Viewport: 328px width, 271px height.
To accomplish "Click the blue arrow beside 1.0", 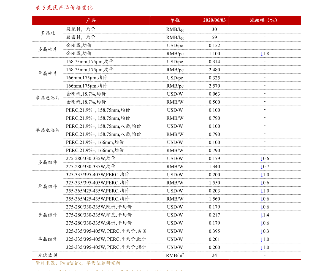I will (262, 191).
